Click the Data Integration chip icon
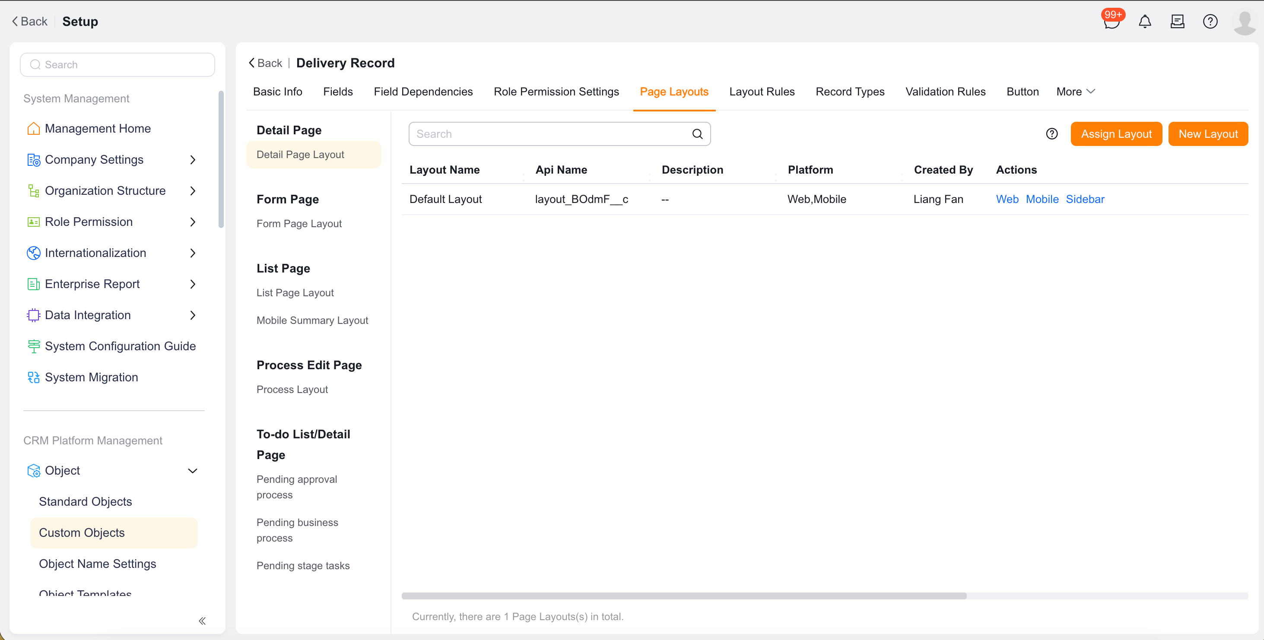The height and width of the screenshot is (640, 1264). [x=33, y=315]
